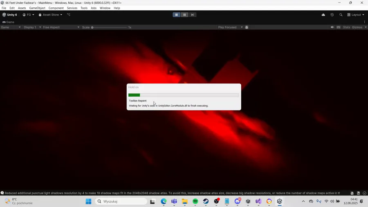
Task: Open the clock and date panel
Action: 351,201
